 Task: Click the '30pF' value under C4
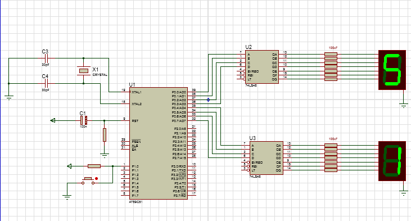click(x=46, y=90)
